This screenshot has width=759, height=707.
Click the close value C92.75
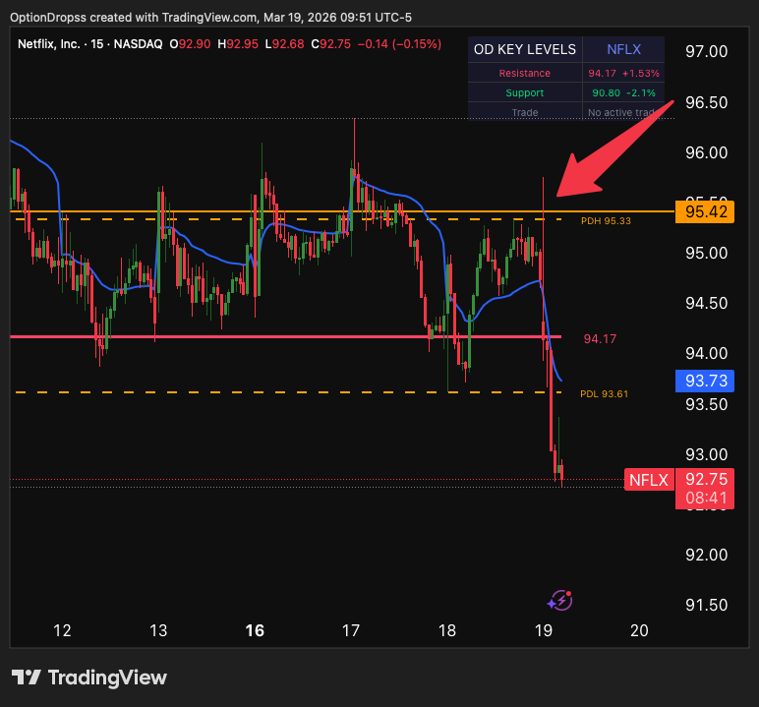tap(331, 44)
